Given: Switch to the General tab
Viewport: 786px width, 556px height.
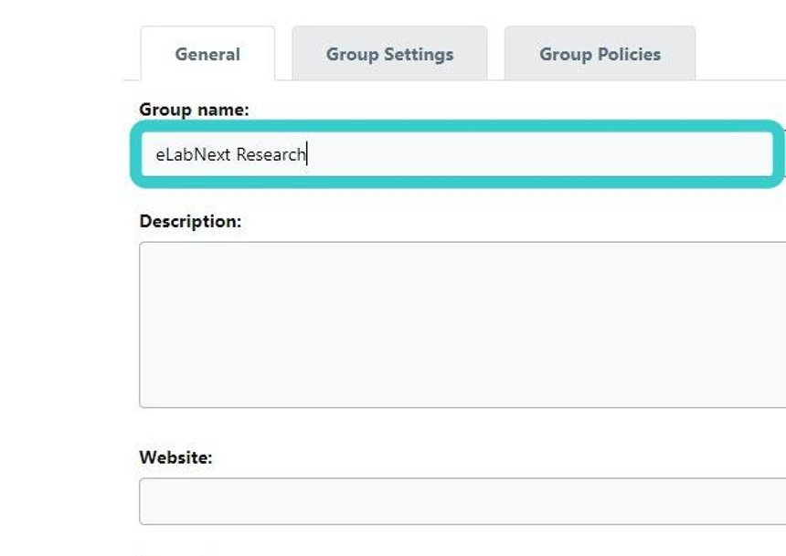Looking at the screenshot, I should [207, 54].
